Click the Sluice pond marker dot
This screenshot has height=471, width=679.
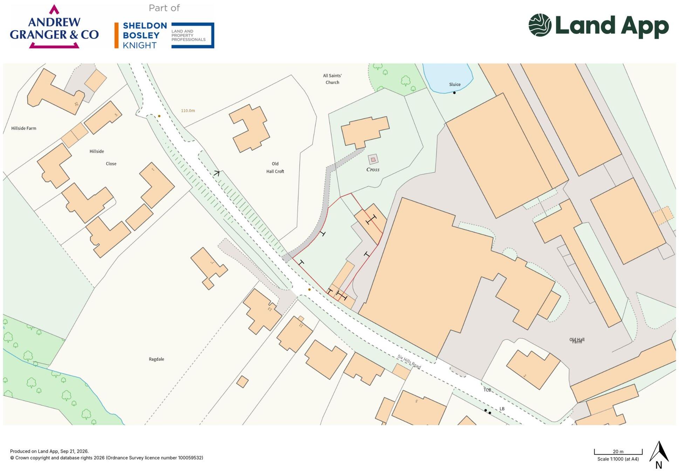[454, 93]
